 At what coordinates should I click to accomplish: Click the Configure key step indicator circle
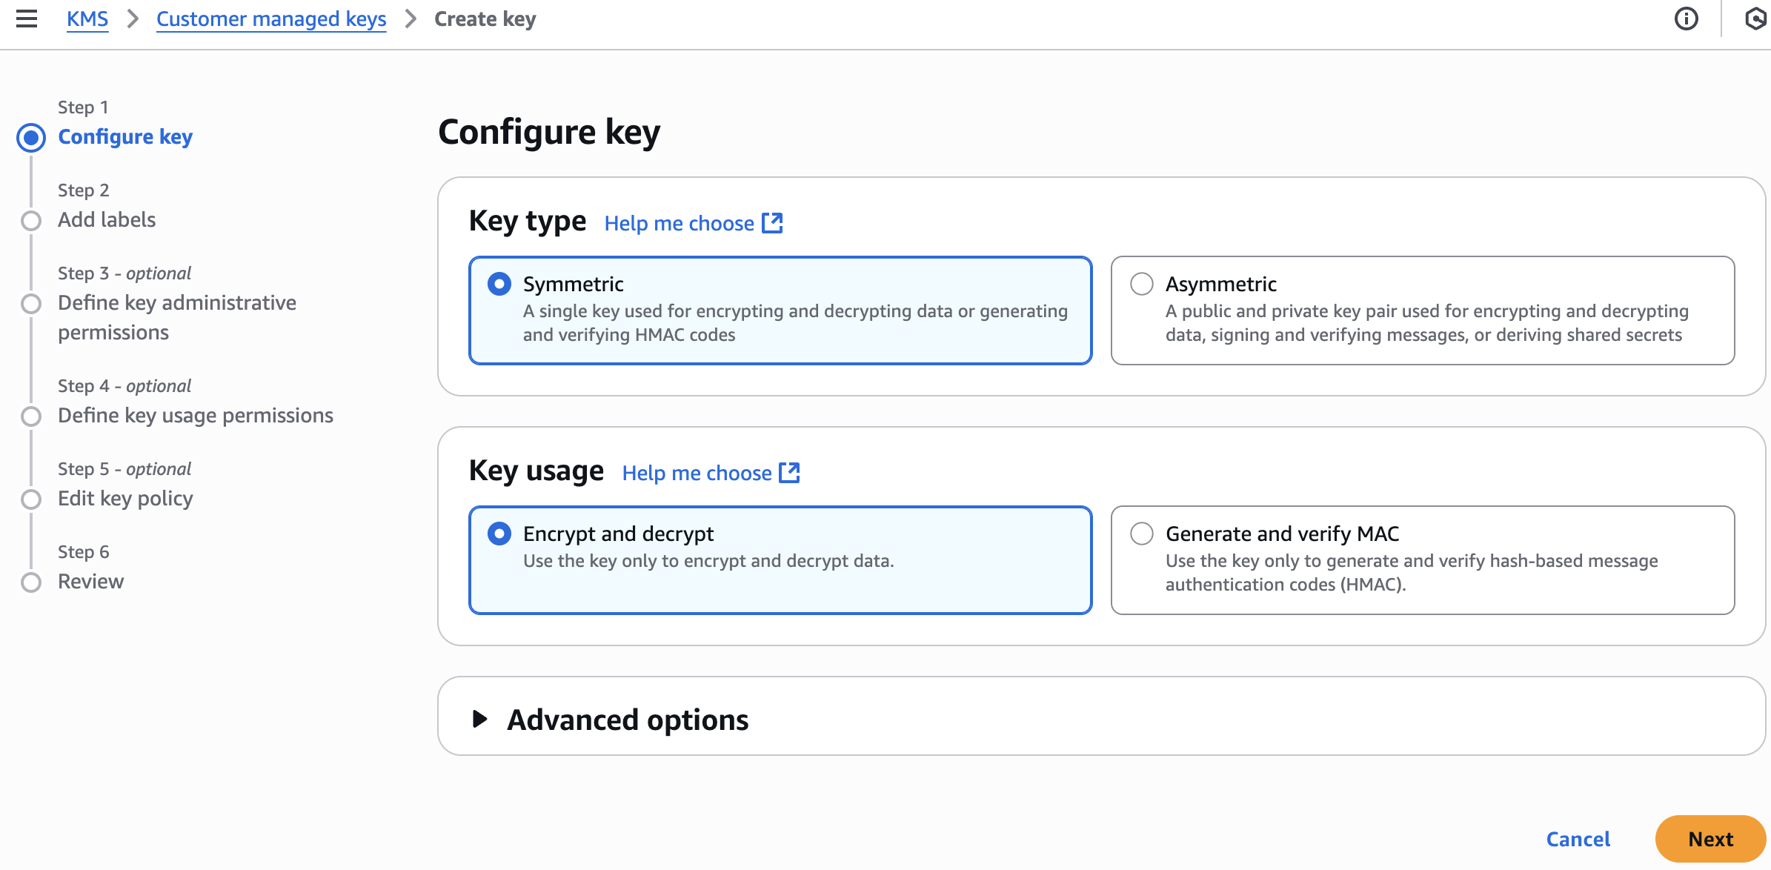(x=31, y=138)
